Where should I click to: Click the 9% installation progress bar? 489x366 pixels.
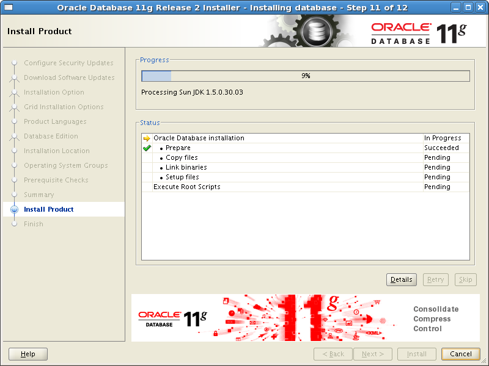point(306,76)
